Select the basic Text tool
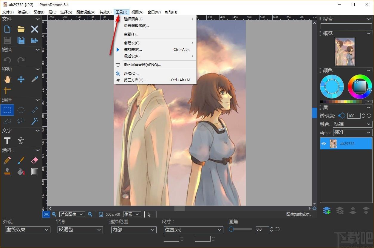Viewport: 374px width, 248px height. 7,141
